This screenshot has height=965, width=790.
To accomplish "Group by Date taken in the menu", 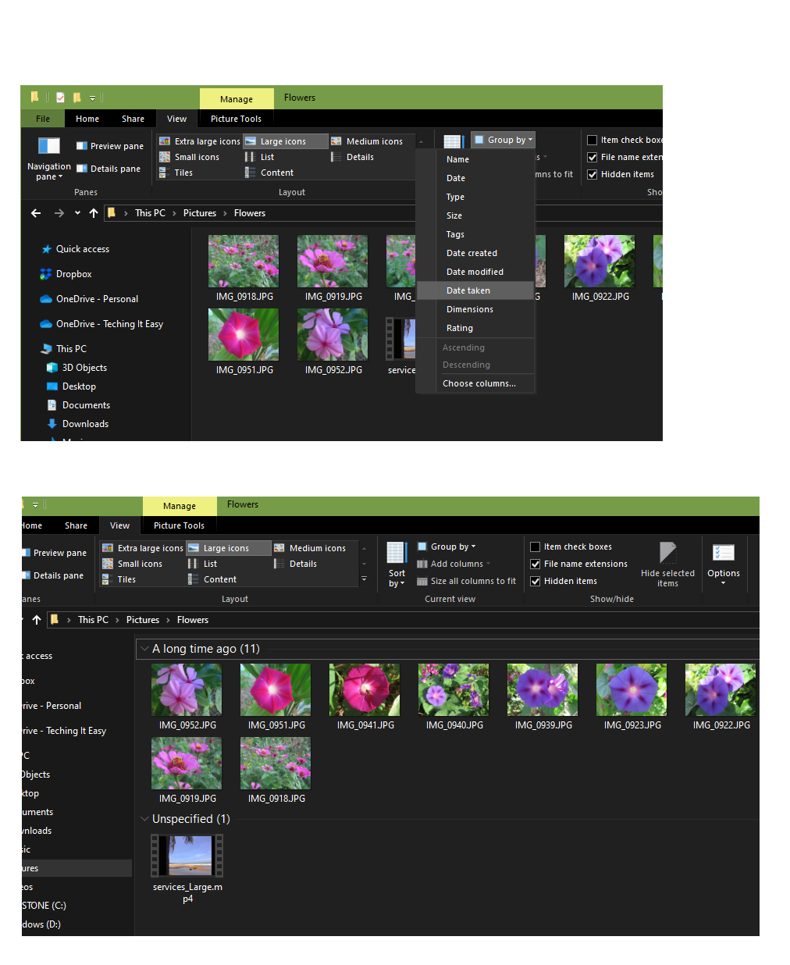I will point(475,290).
